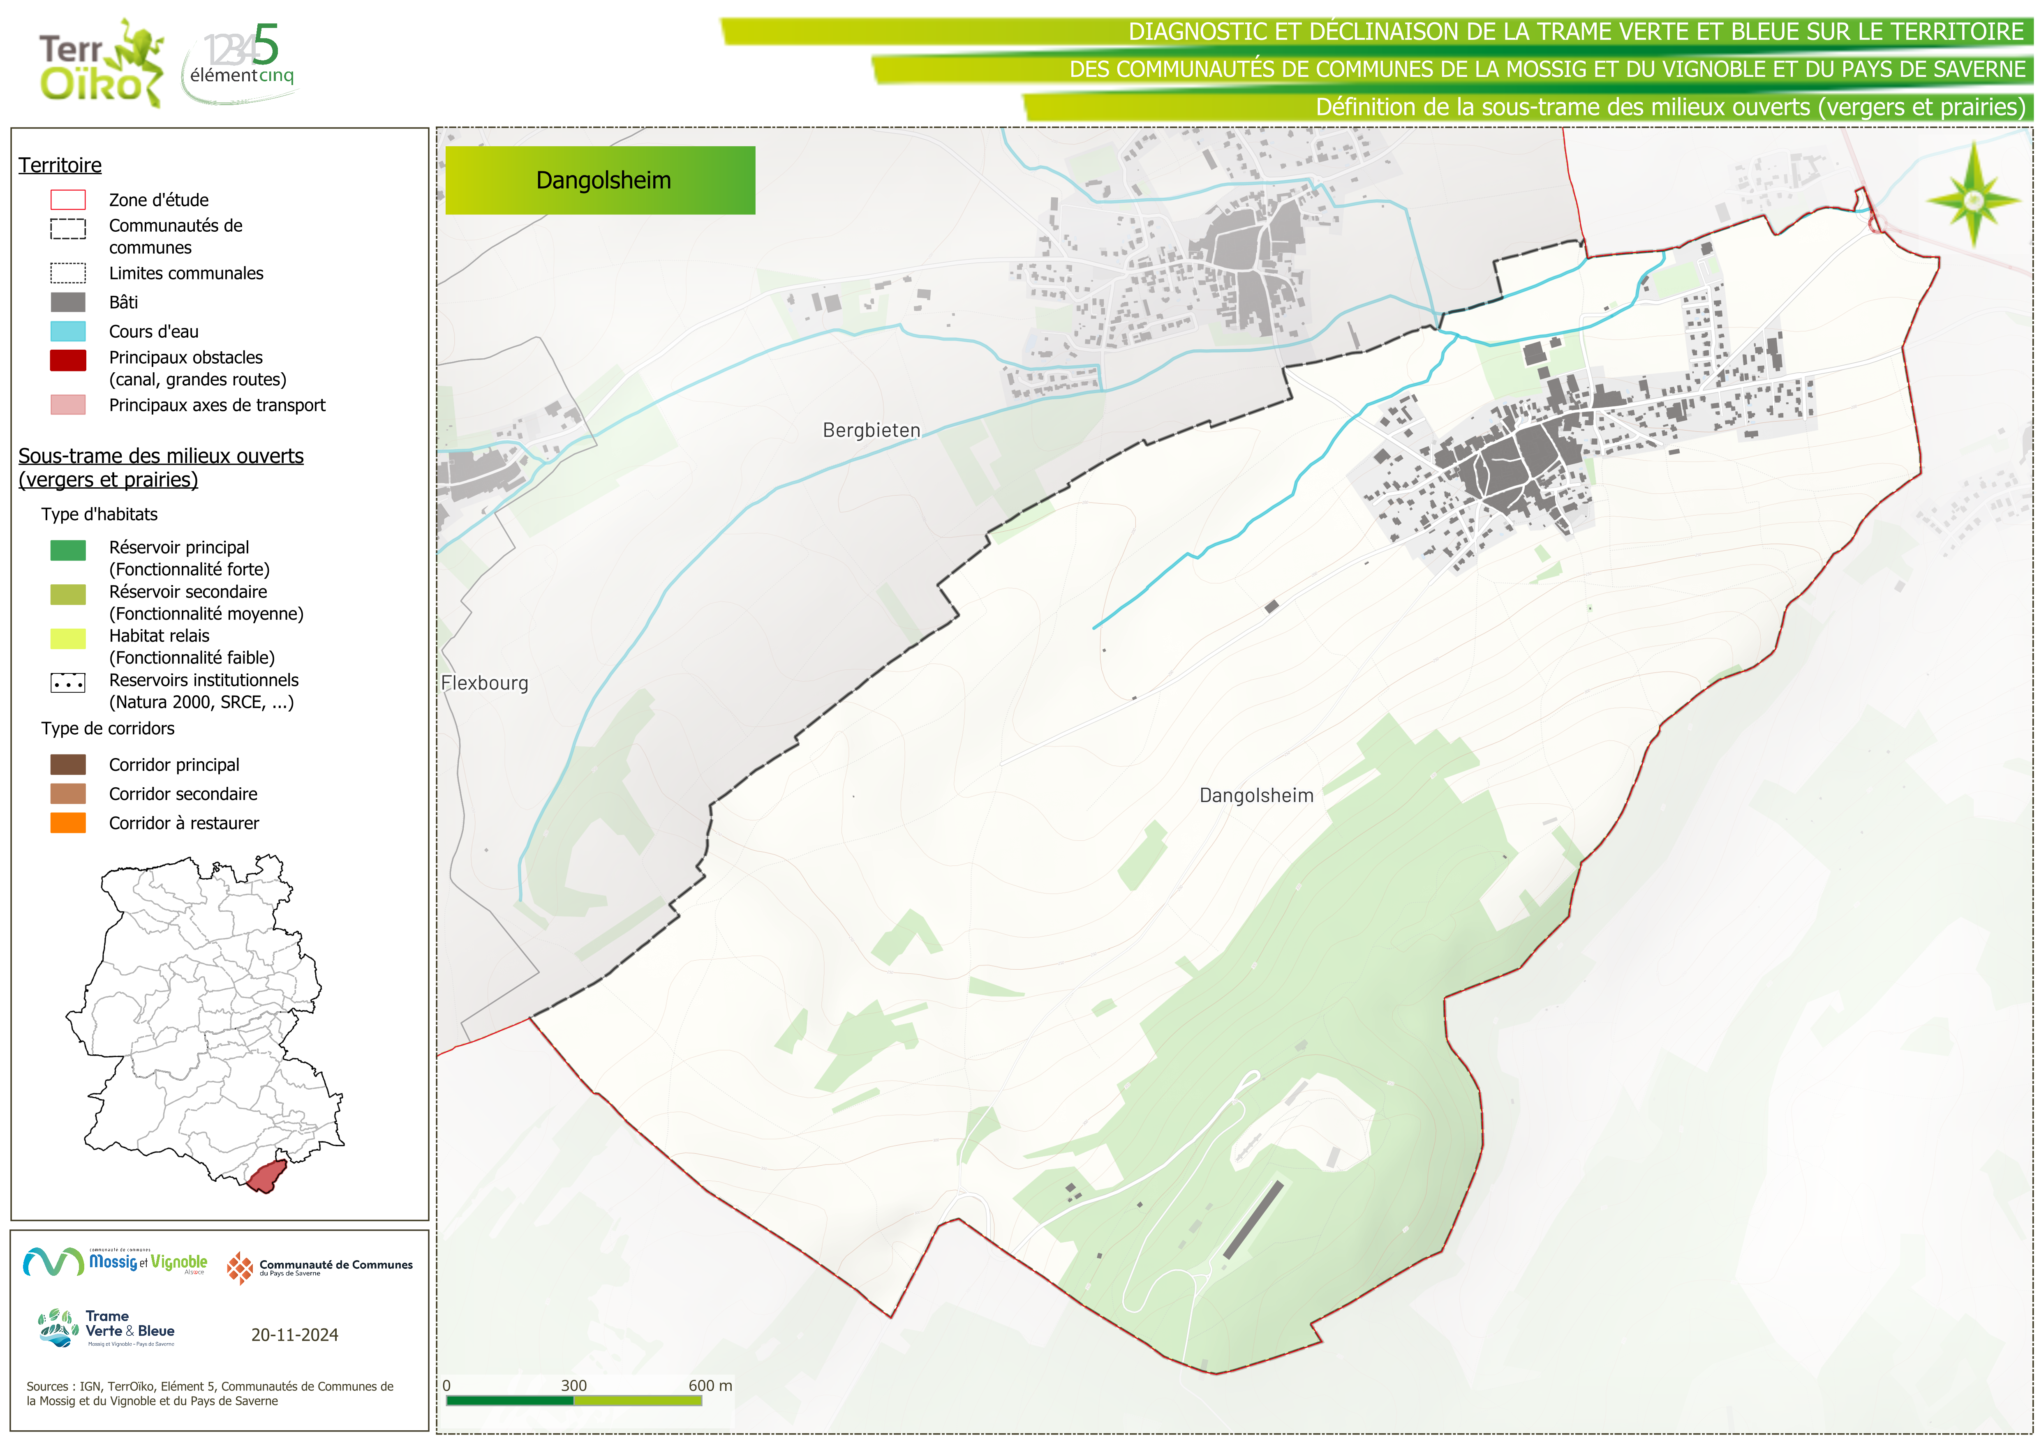Click the Zone d'étude red outline symbol
The image size is (2039, 1441).
(68, 200)
